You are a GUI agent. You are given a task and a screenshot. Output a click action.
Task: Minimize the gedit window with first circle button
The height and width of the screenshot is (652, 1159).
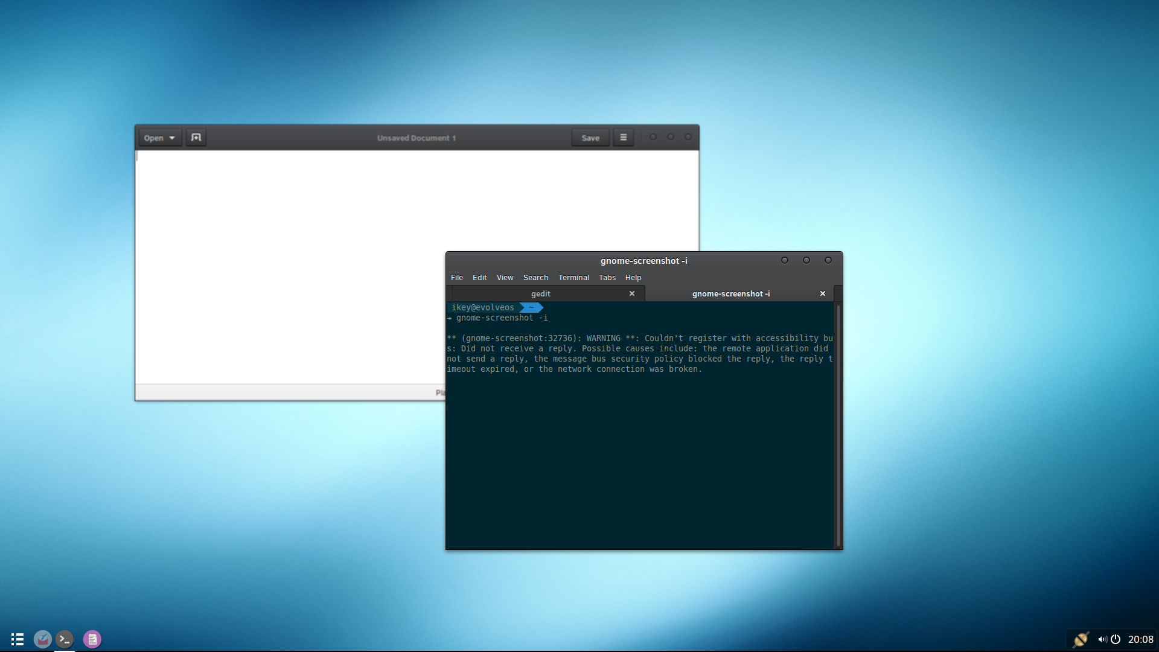pyautogui.click(x=653, y=137)
